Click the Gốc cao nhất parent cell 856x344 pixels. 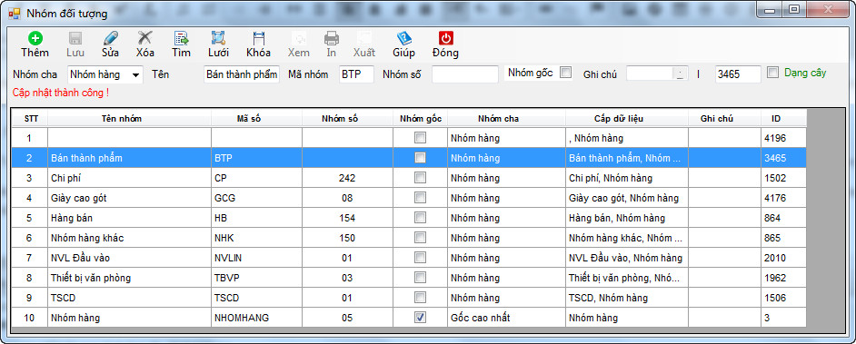(x=506, y=318)
